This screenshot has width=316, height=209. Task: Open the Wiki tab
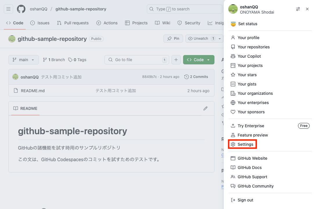[162, 23]
